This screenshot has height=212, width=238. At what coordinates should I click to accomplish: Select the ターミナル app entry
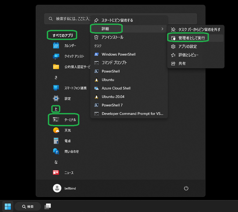tap(64, 120)
